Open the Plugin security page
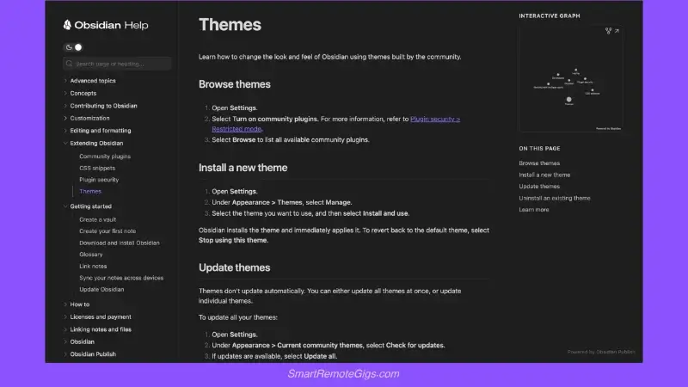 point(99,180)
